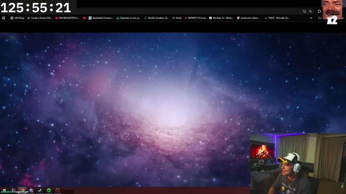Open Steam from the taskbar

point(40,190)
